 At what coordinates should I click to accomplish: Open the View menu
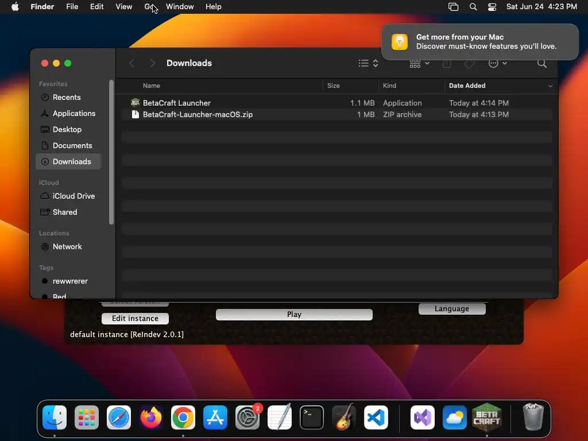pos(124,7)
